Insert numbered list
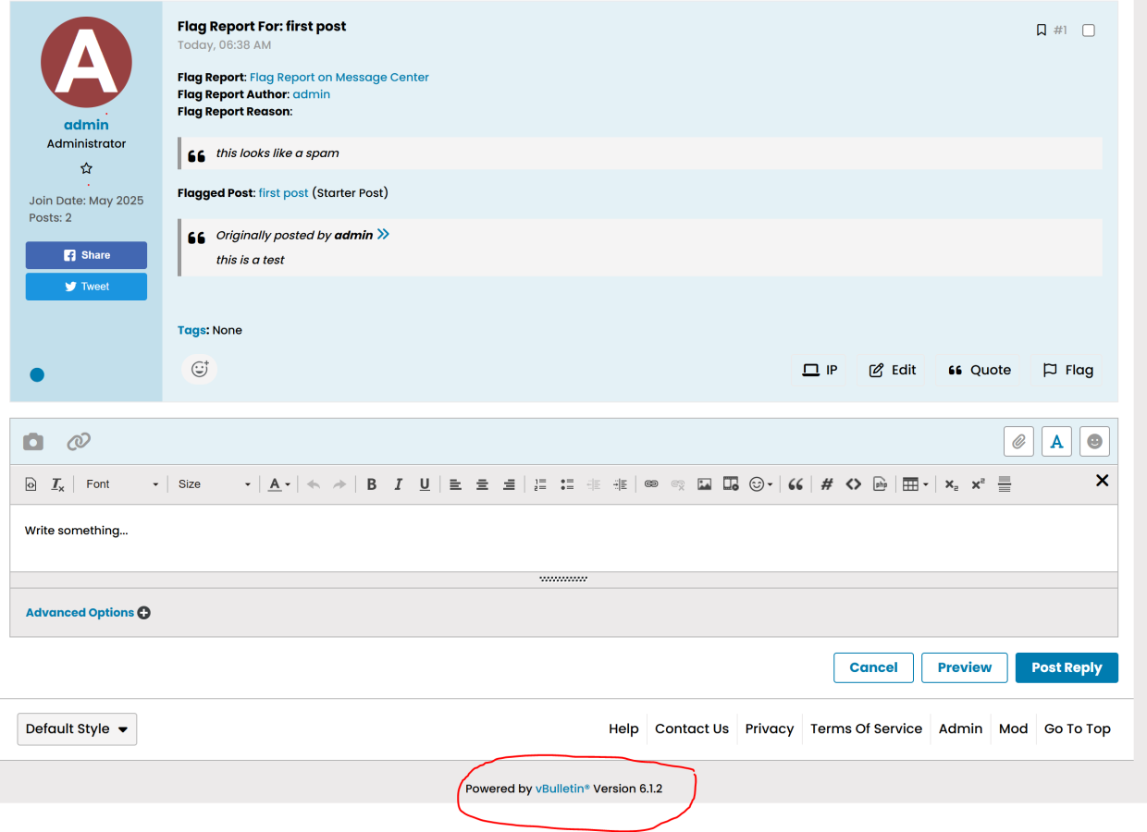This screenshot has height=832, width=1147. coord(540,484)
